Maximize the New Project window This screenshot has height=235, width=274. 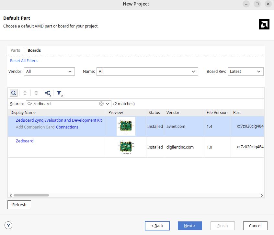point(257,4)
